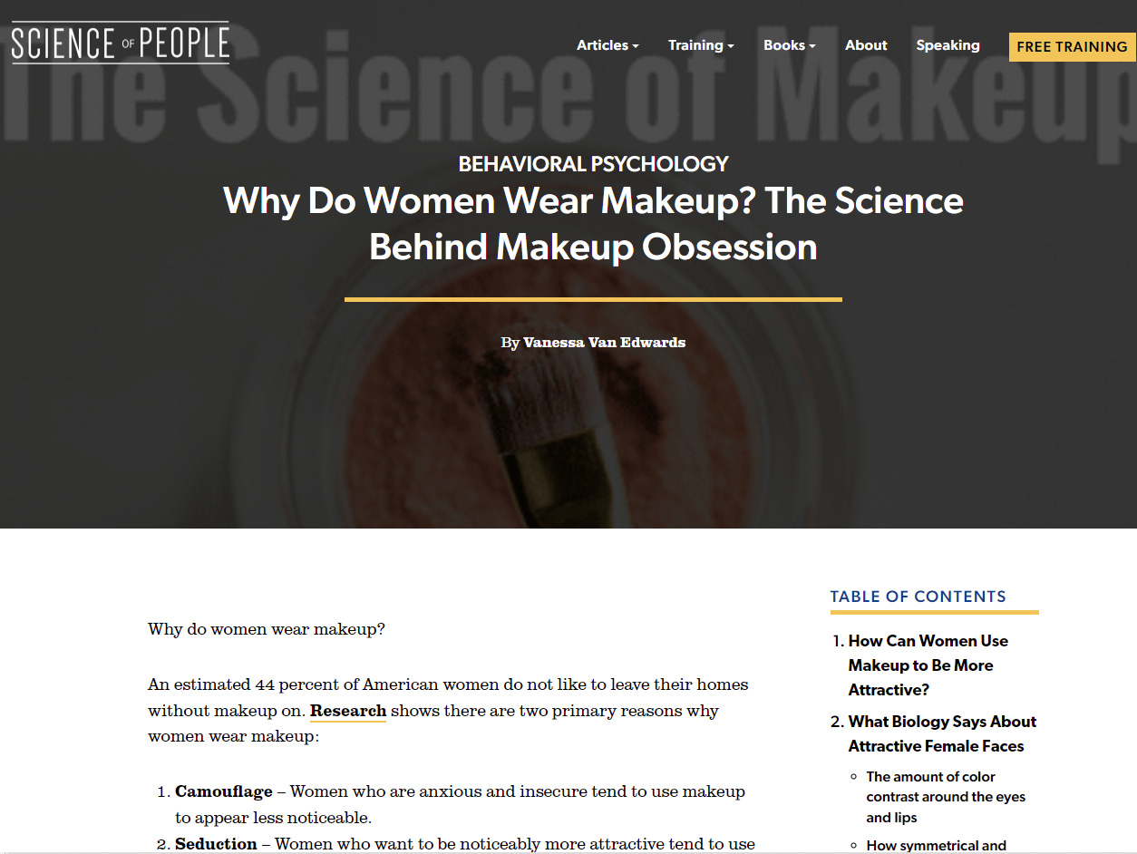Go to the About page
Screen dimensions: 1137x854
click(866, 45)
